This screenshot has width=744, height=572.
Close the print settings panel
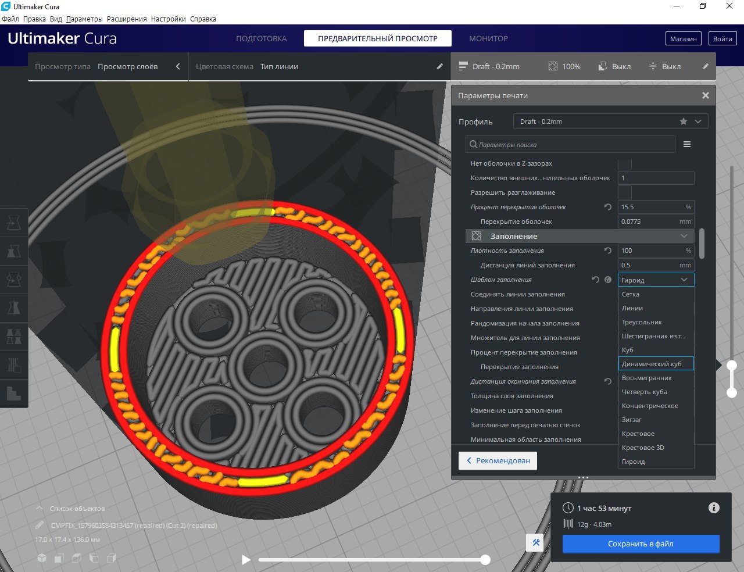(706, 95)
